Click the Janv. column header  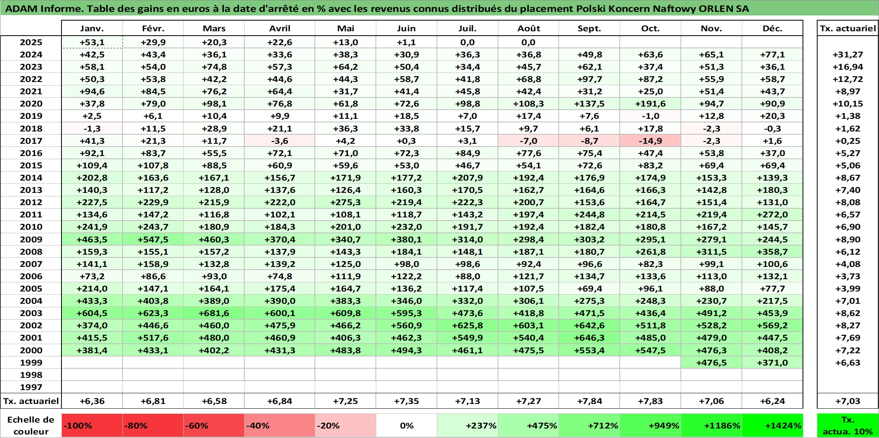(92, 29)
